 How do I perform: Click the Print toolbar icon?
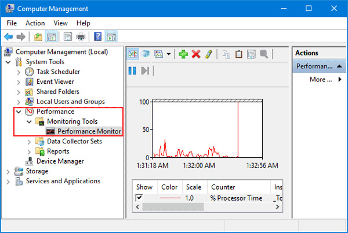click(81, 36)
